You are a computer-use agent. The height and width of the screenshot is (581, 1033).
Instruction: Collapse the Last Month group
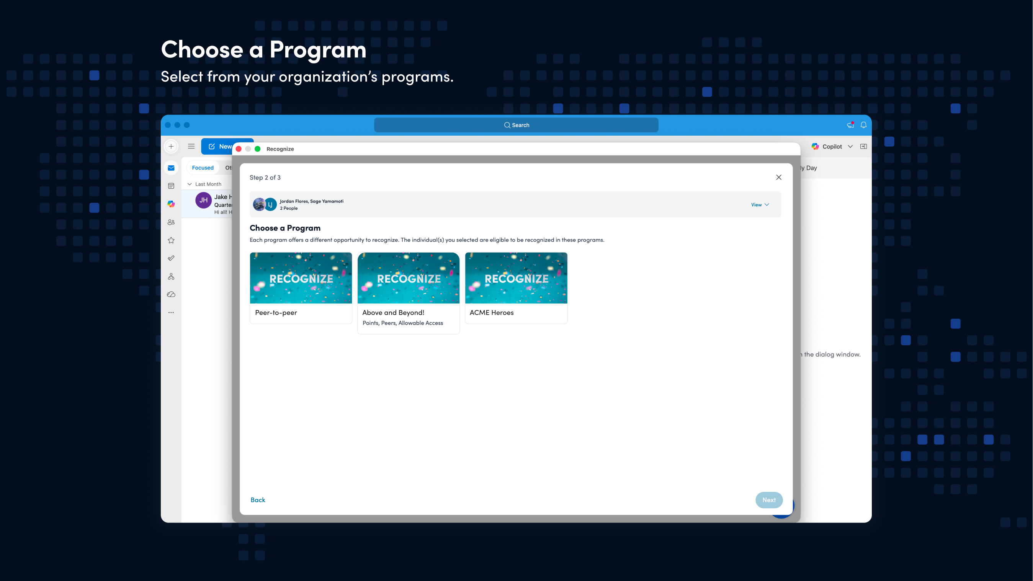pyautogui.click(x=190, y=184)
